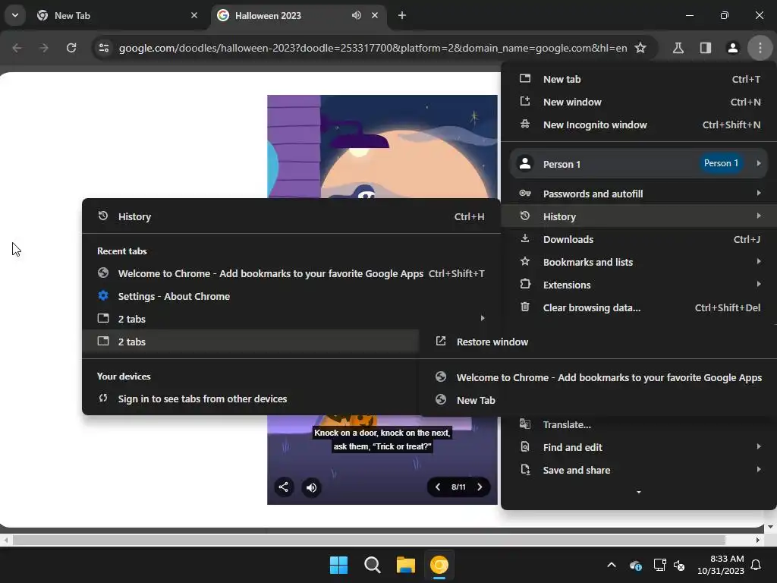
Task: Expand the first 2 tabs entry
Action: [x=291, y=319]
